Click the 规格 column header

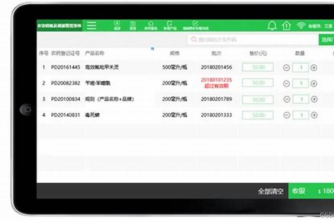pyautogui.click(x=175, y=53)
